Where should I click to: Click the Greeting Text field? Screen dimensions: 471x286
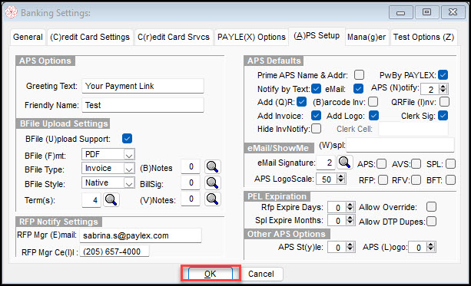(143, 86)
